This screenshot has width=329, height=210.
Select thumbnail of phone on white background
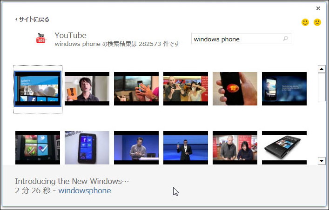[87, 148]
